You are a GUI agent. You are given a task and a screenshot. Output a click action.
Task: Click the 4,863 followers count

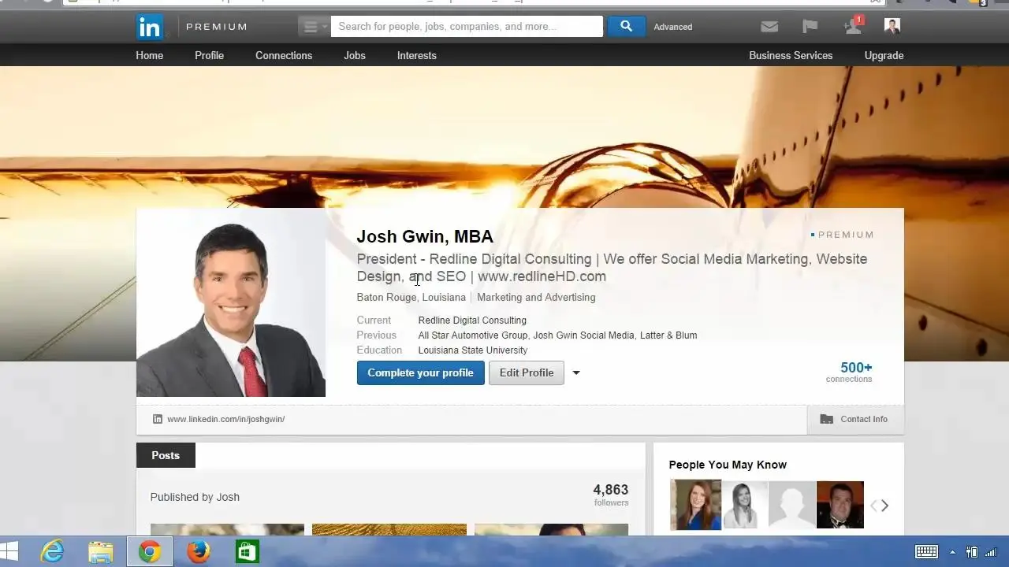pyautogui.click(x=611, y=495)
